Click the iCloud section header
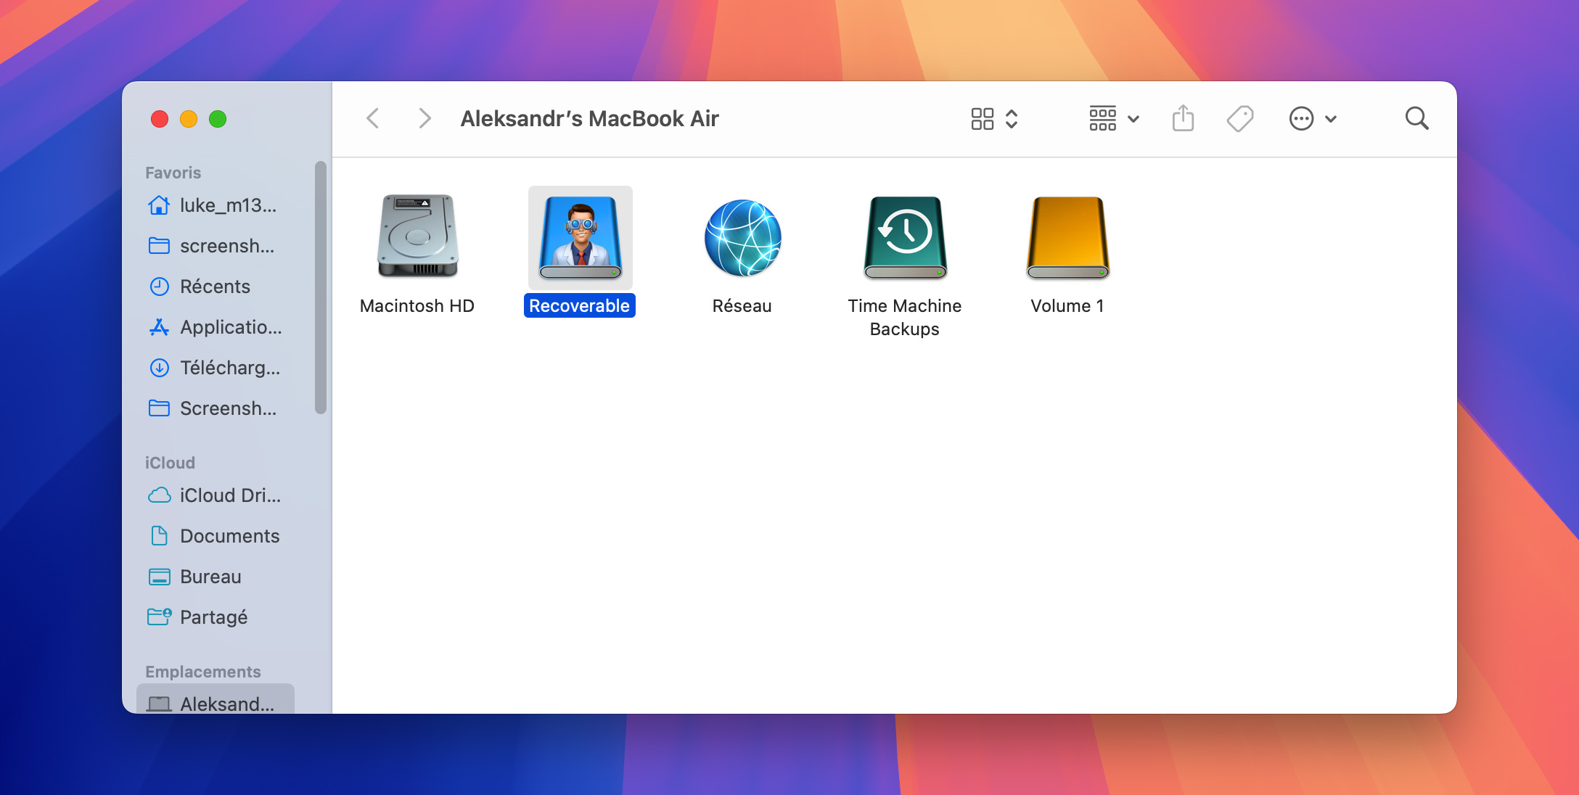 170,463
